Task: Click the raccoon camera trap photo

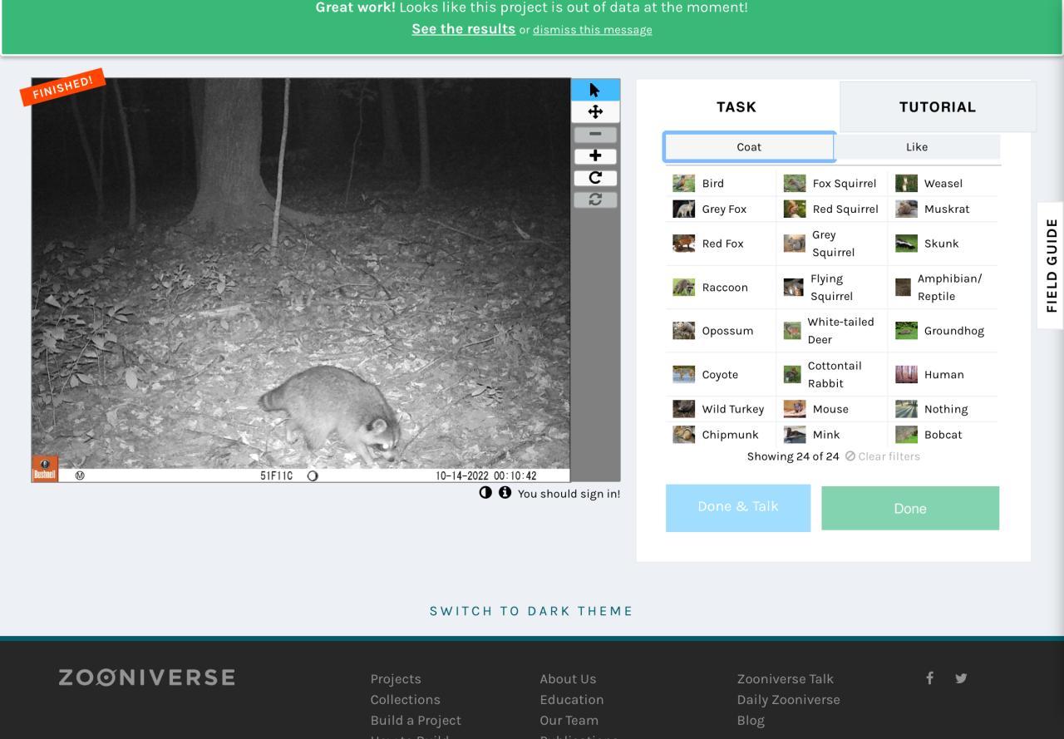Action: [x=301, y=280]
